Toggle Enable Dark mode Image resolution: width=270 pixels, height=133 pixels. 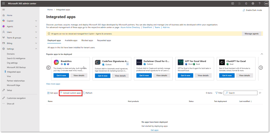(252, 10)
